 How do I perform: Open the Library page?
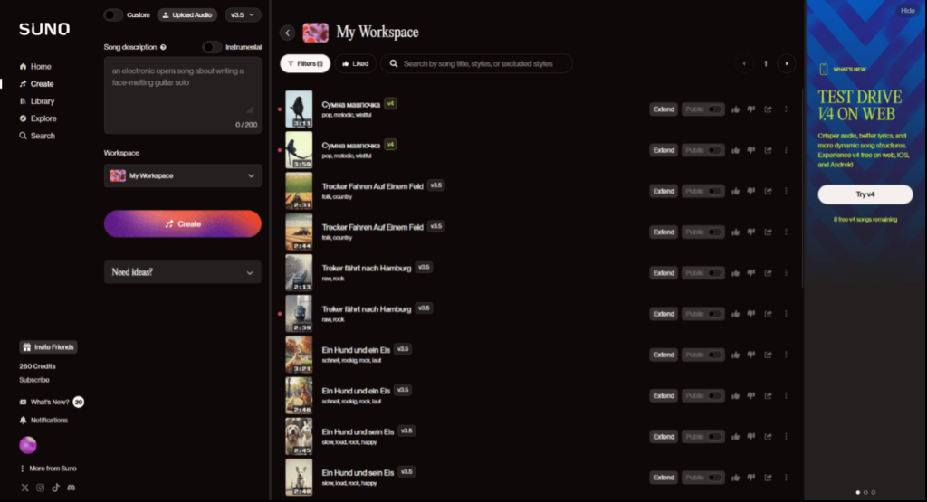point(36,101)
